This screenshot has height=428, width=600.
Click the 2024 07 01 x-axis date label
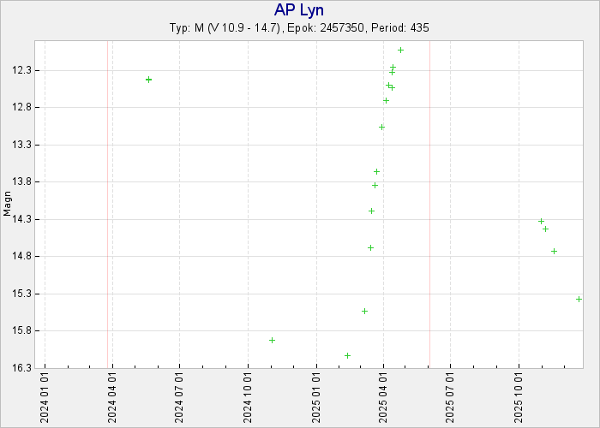point(180,397)
